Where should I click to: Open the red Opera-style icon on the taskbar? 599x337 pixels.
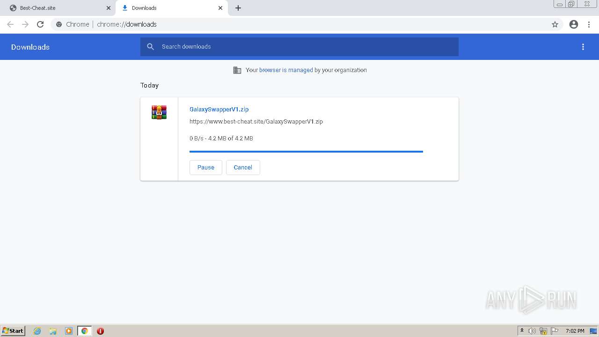100,331
